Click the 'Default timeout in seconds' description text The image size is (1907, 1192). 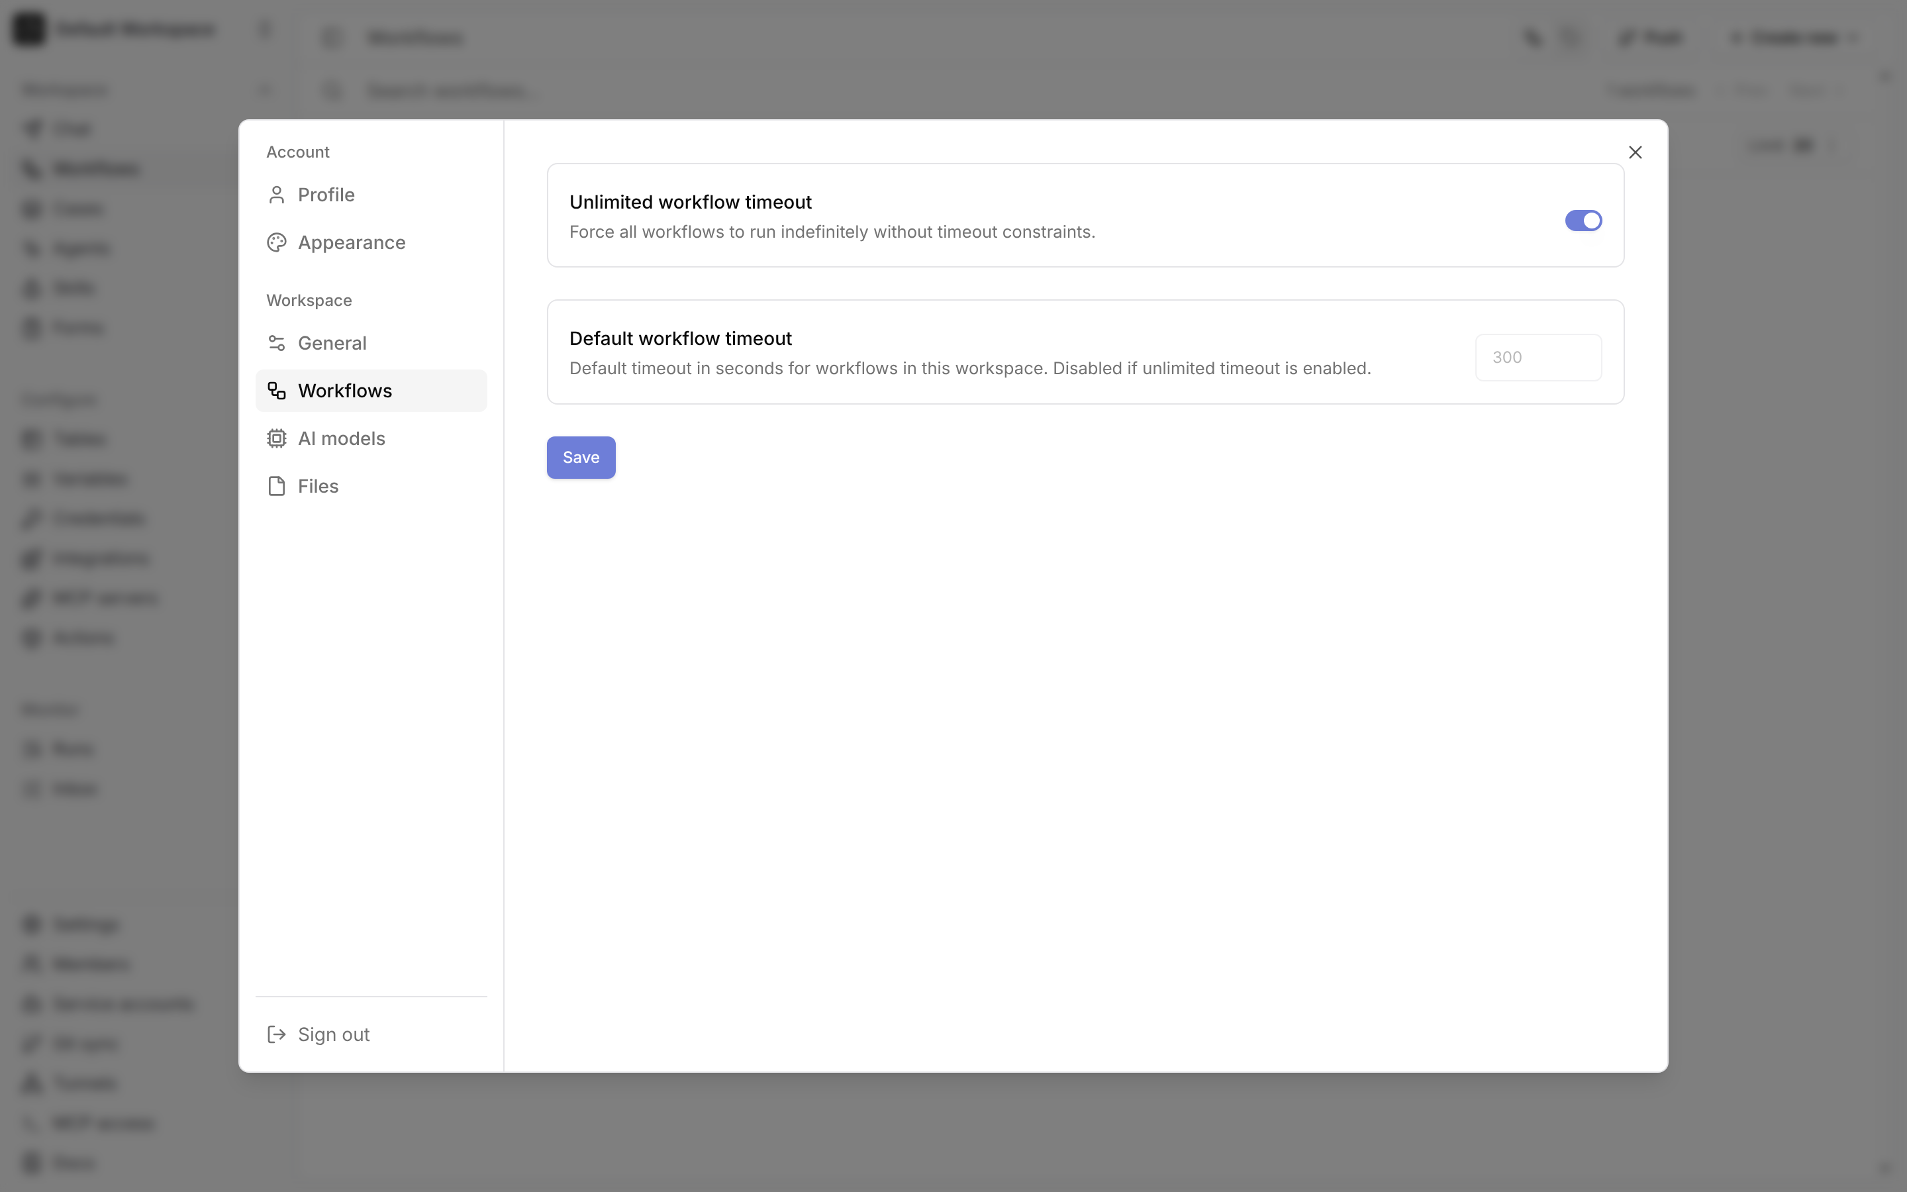point(970,368)
